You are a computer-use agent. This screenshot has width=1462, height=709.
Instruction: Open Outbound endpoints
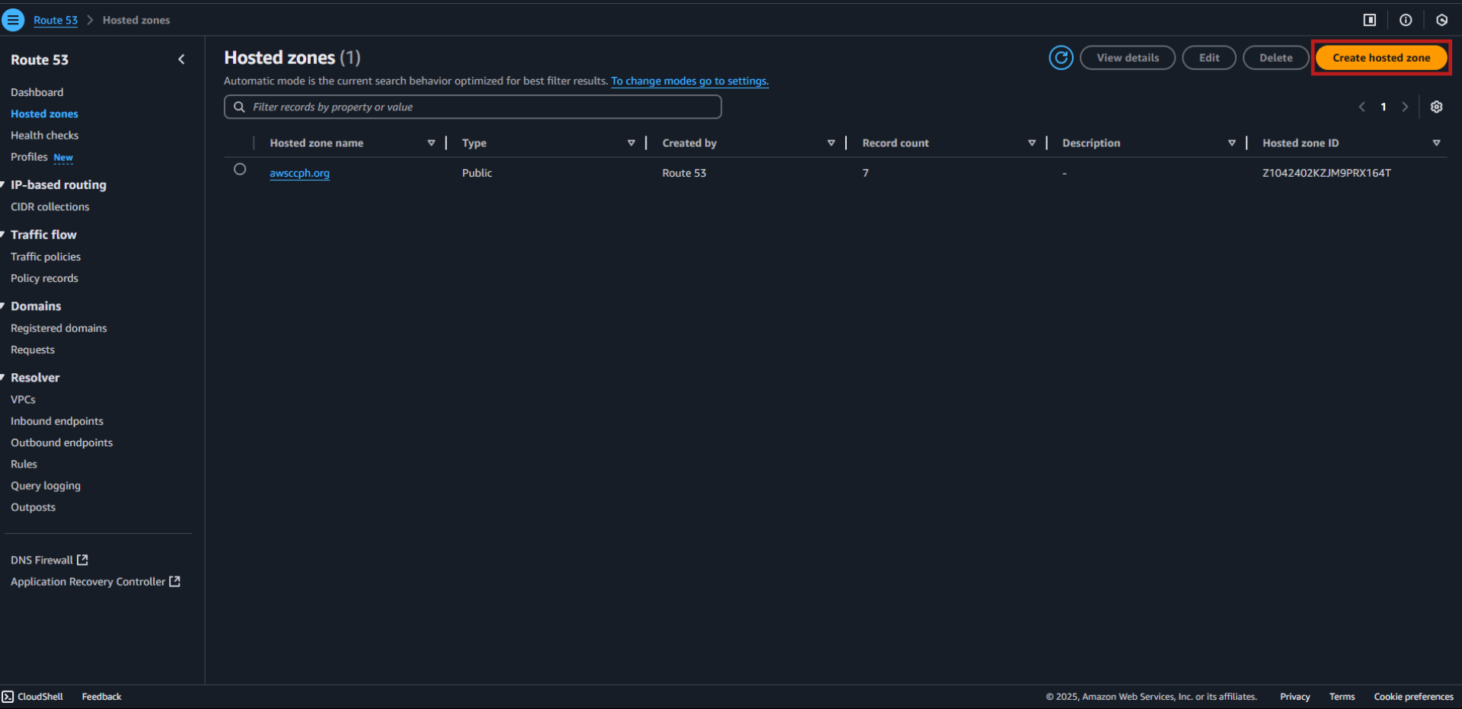tap(62, 442)
